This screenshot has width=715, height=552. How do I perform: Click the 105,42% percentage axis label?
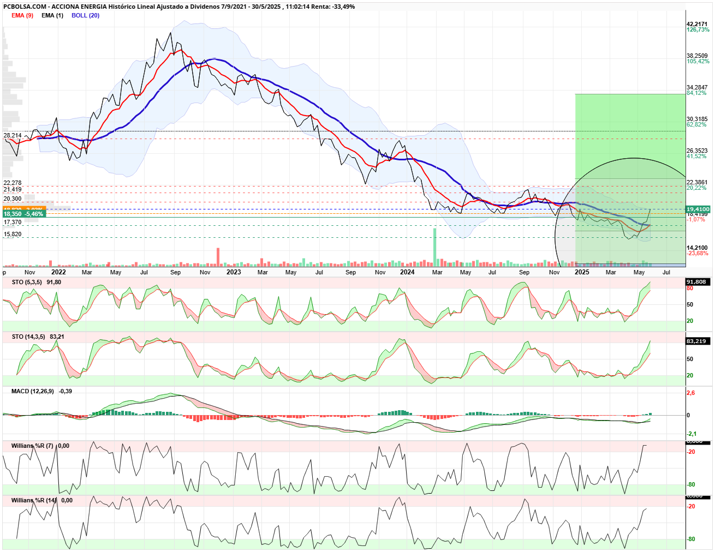(698, 61)
